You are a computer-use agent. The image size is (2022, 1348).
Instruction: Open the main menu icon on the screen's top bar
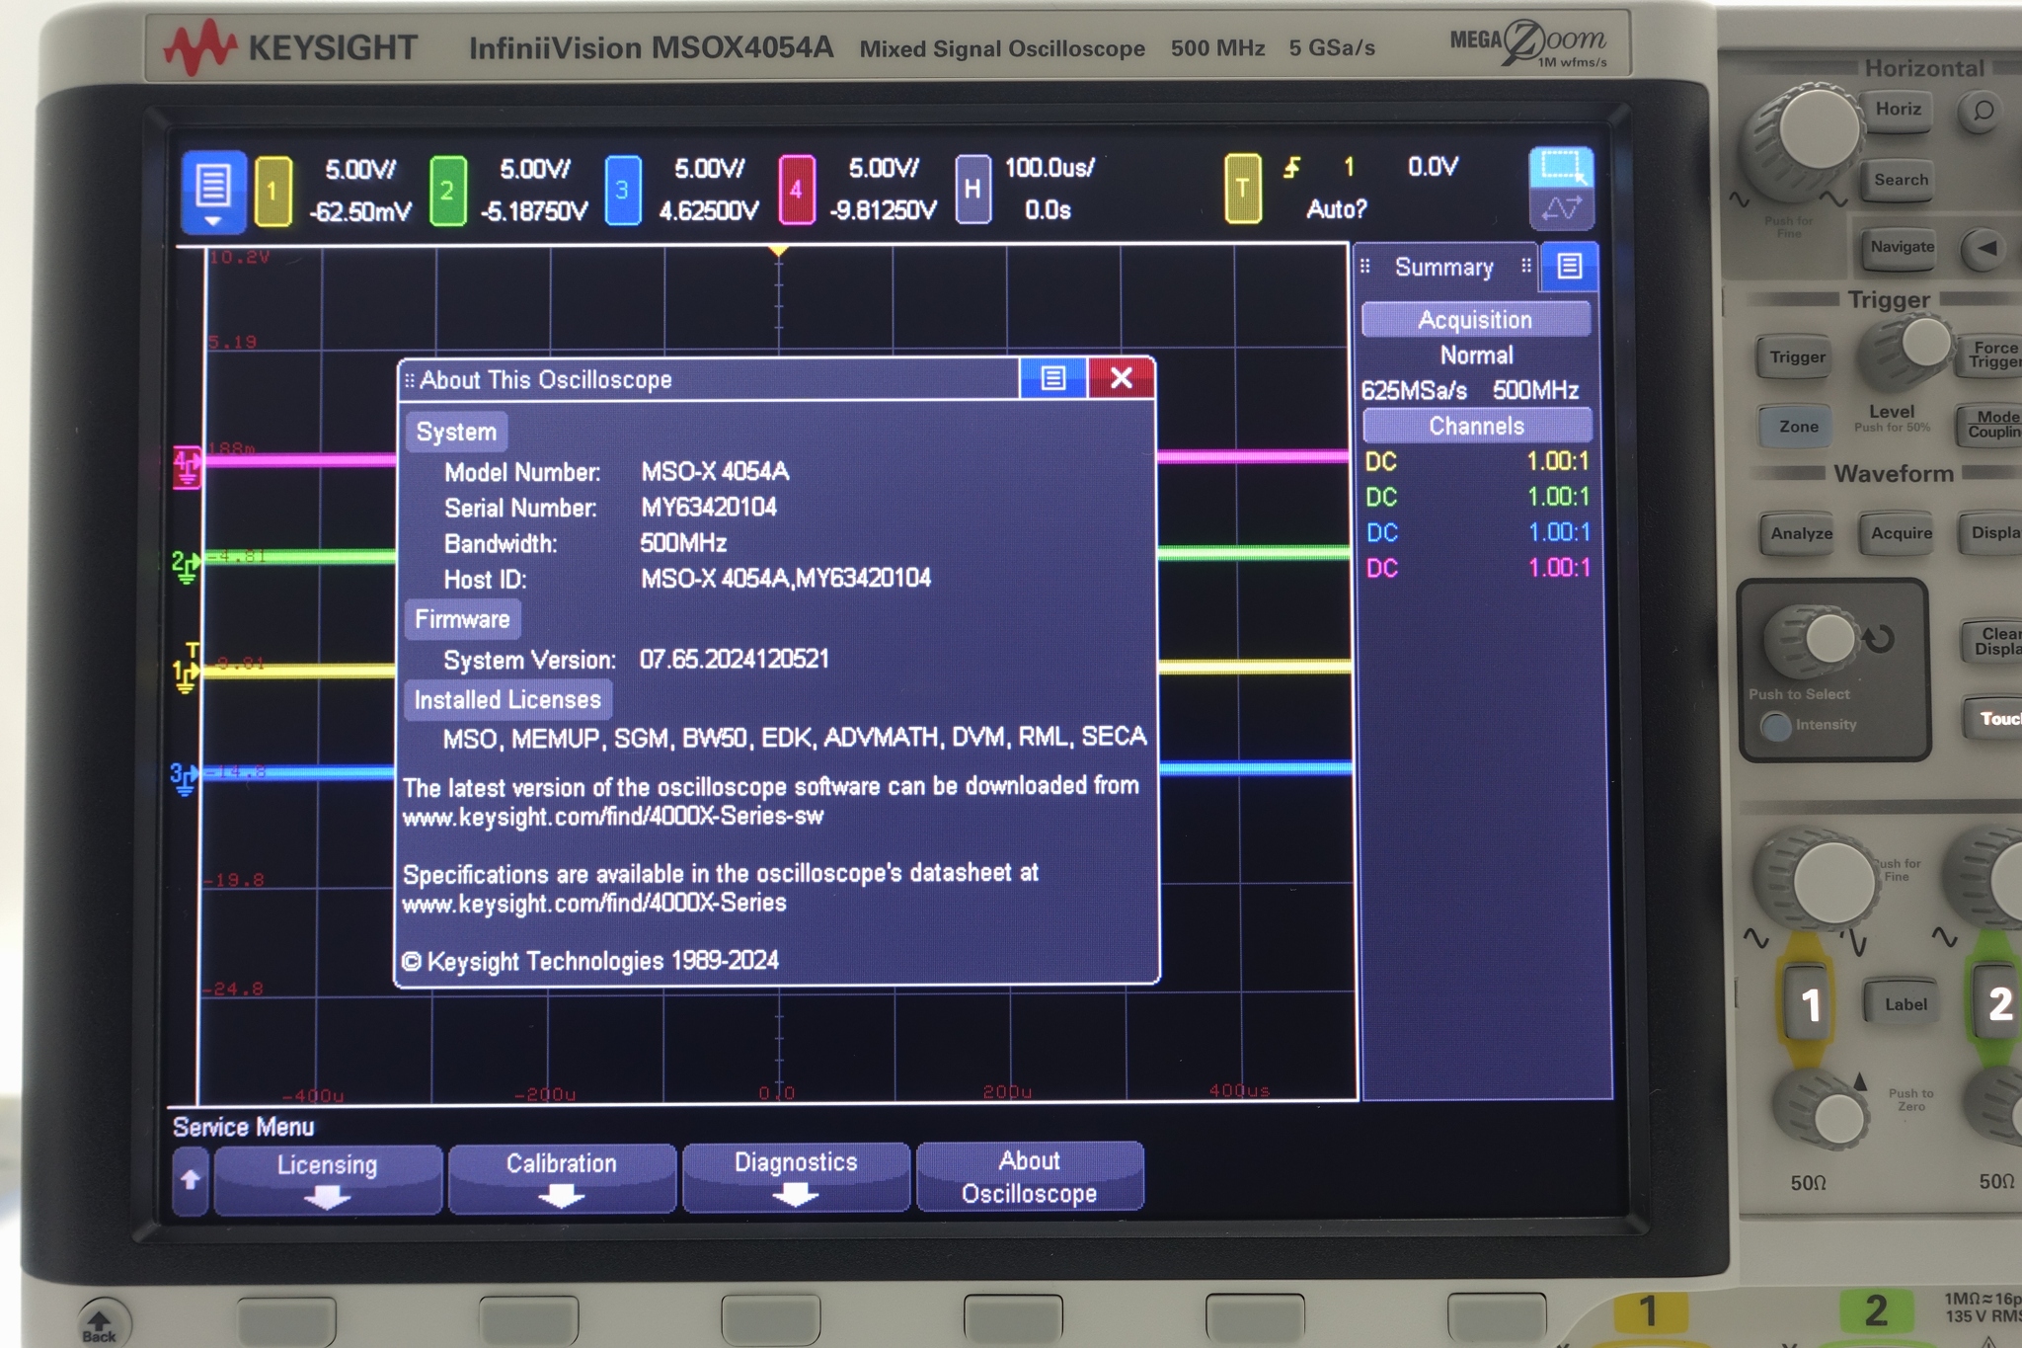point(213,191)
